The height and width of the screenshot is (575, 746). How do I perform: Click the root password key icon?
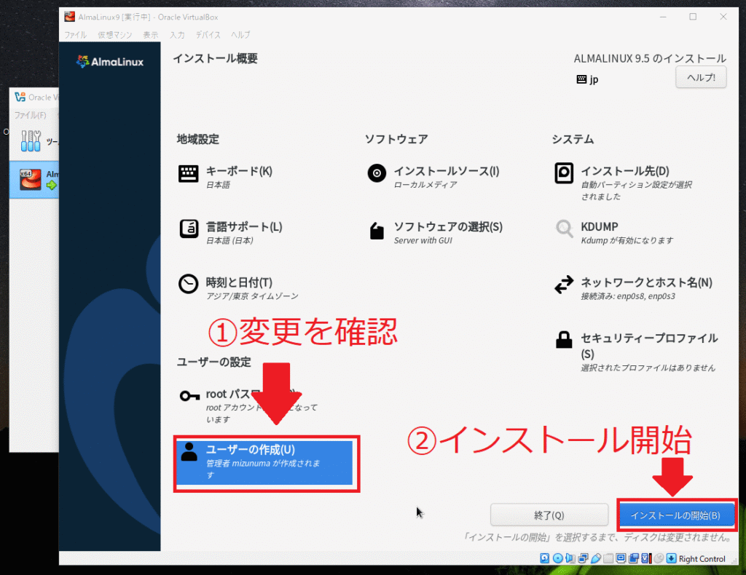(189, 395)
